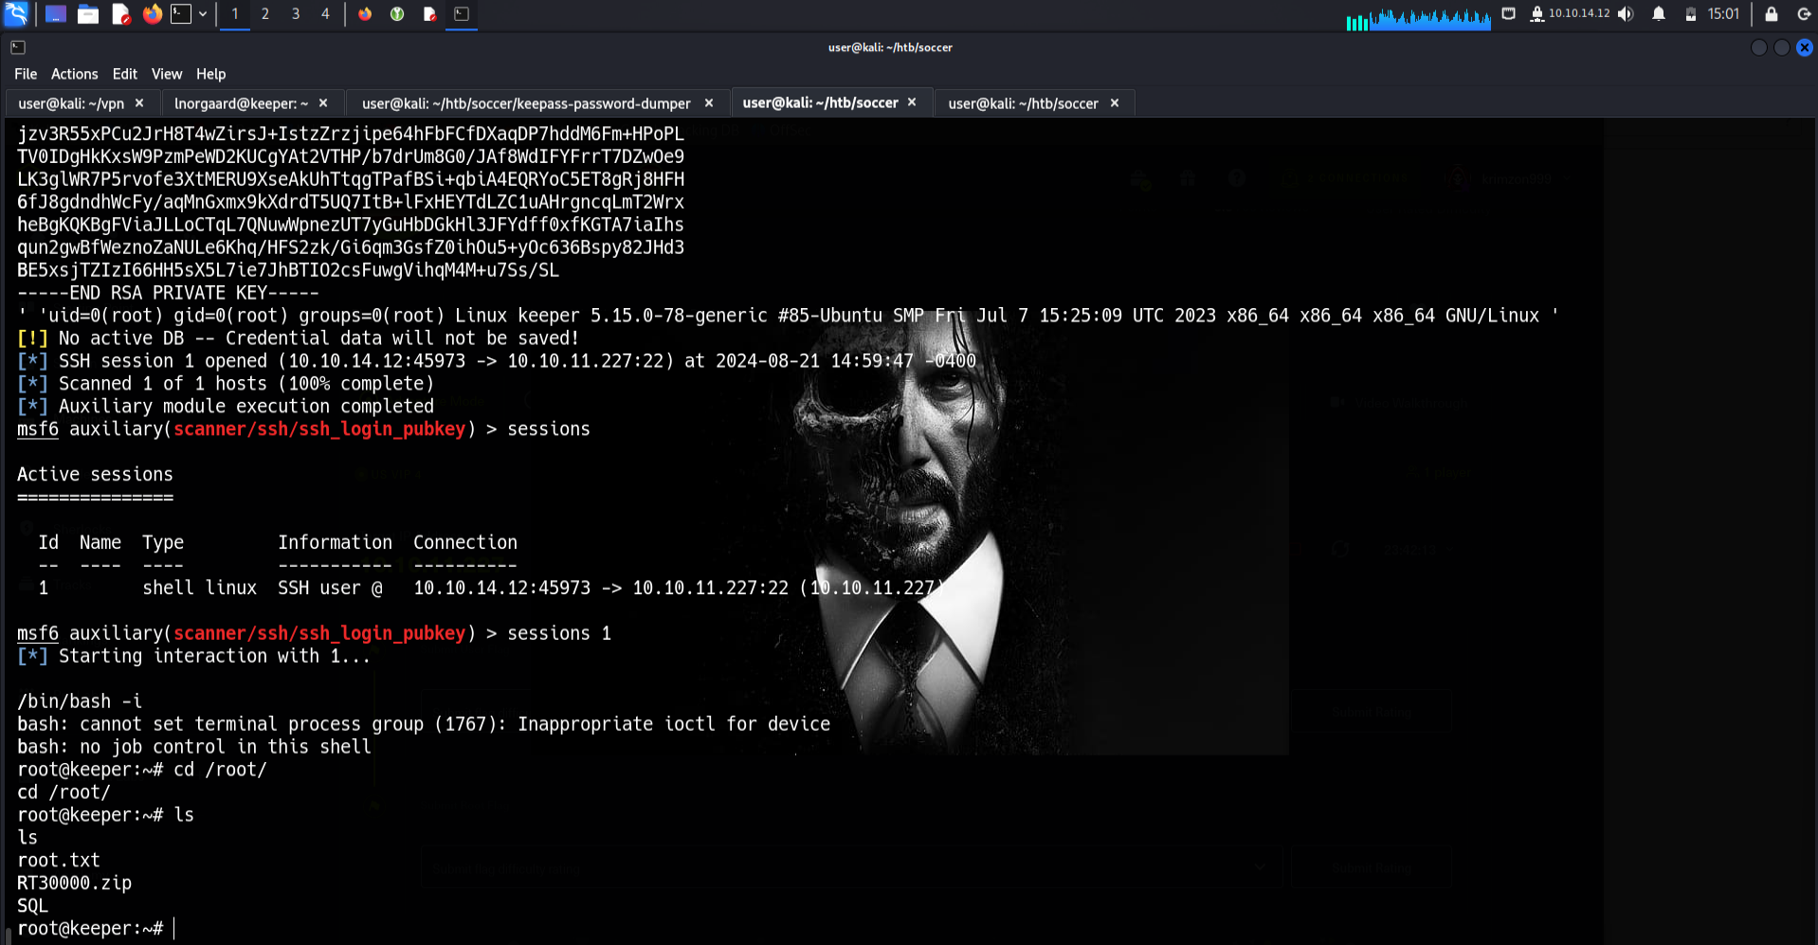This screenshot has width=1818, height=945.
Task: Open the file manager launcher
Action: tap(88, 14)
